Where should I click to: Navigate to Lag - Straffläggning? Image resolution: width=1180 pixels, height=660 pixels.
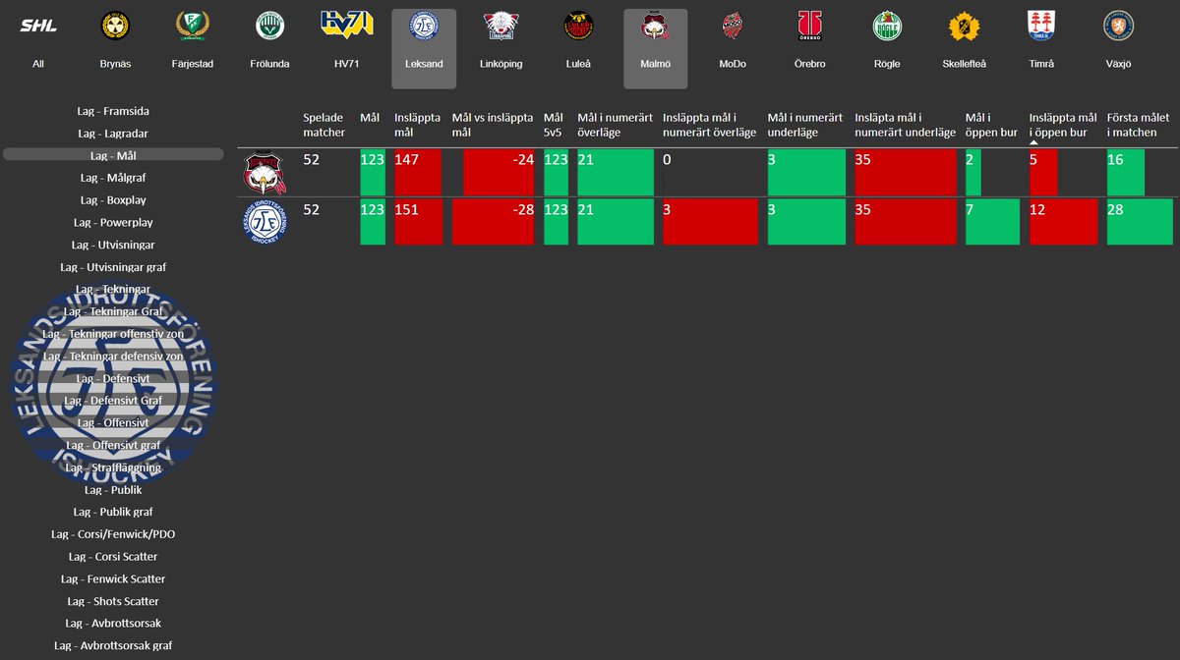tap(113, 467)
